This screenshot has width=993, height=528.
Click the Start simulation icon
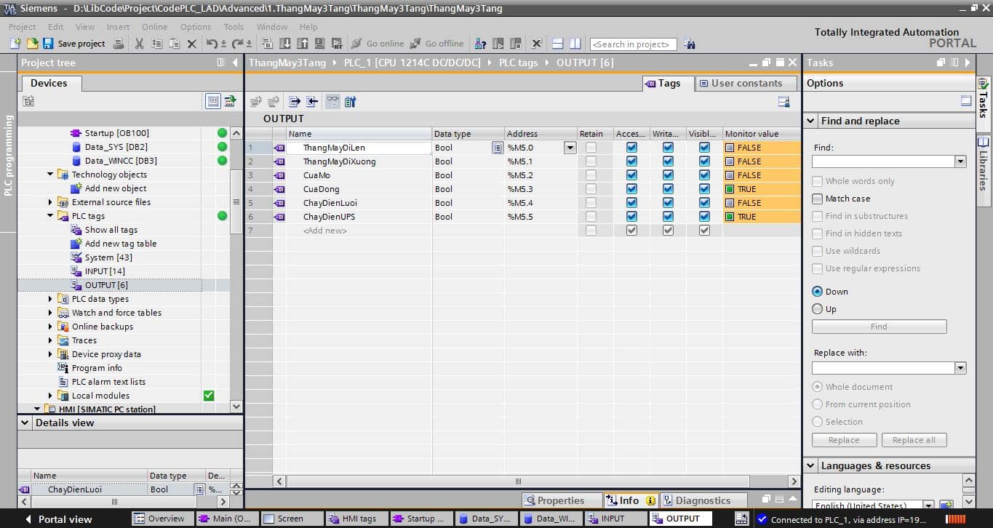320,44
